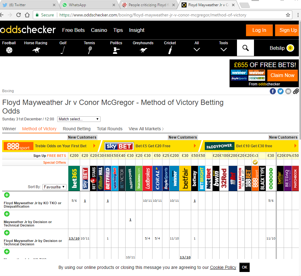Click the browser address bar URL

pyautogui.click(x=153, y=15)
